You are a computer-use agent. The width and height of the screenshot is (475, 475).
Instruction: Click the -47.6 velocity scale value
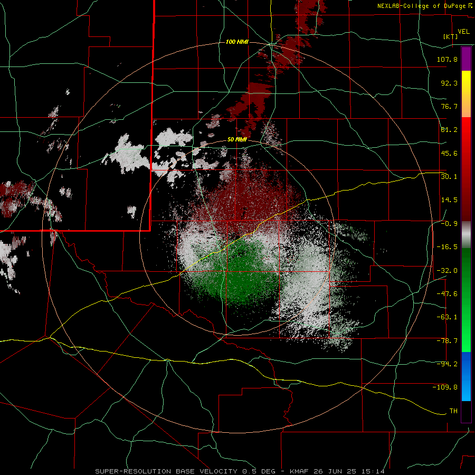pyautogui.click(x=447, y=294)
